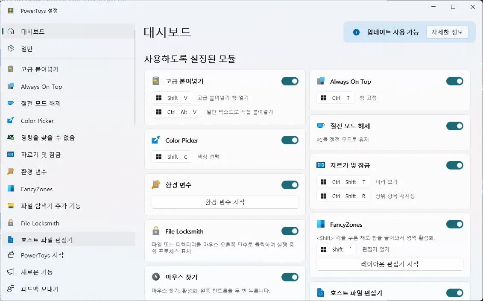Open 새로운 기능 megaphone icon
Screen dimensions: 483x301
(x=11, y=272)
